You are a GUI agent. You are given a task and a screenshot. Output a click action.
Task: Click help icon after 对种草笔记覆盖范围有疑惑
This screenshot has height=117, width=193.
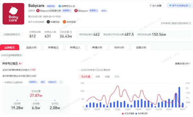point(190,23)
